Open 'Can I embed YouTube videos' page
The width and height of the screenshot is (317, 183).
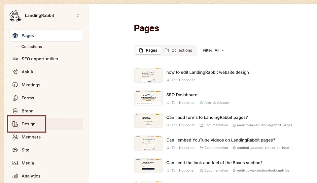[221, 140]
